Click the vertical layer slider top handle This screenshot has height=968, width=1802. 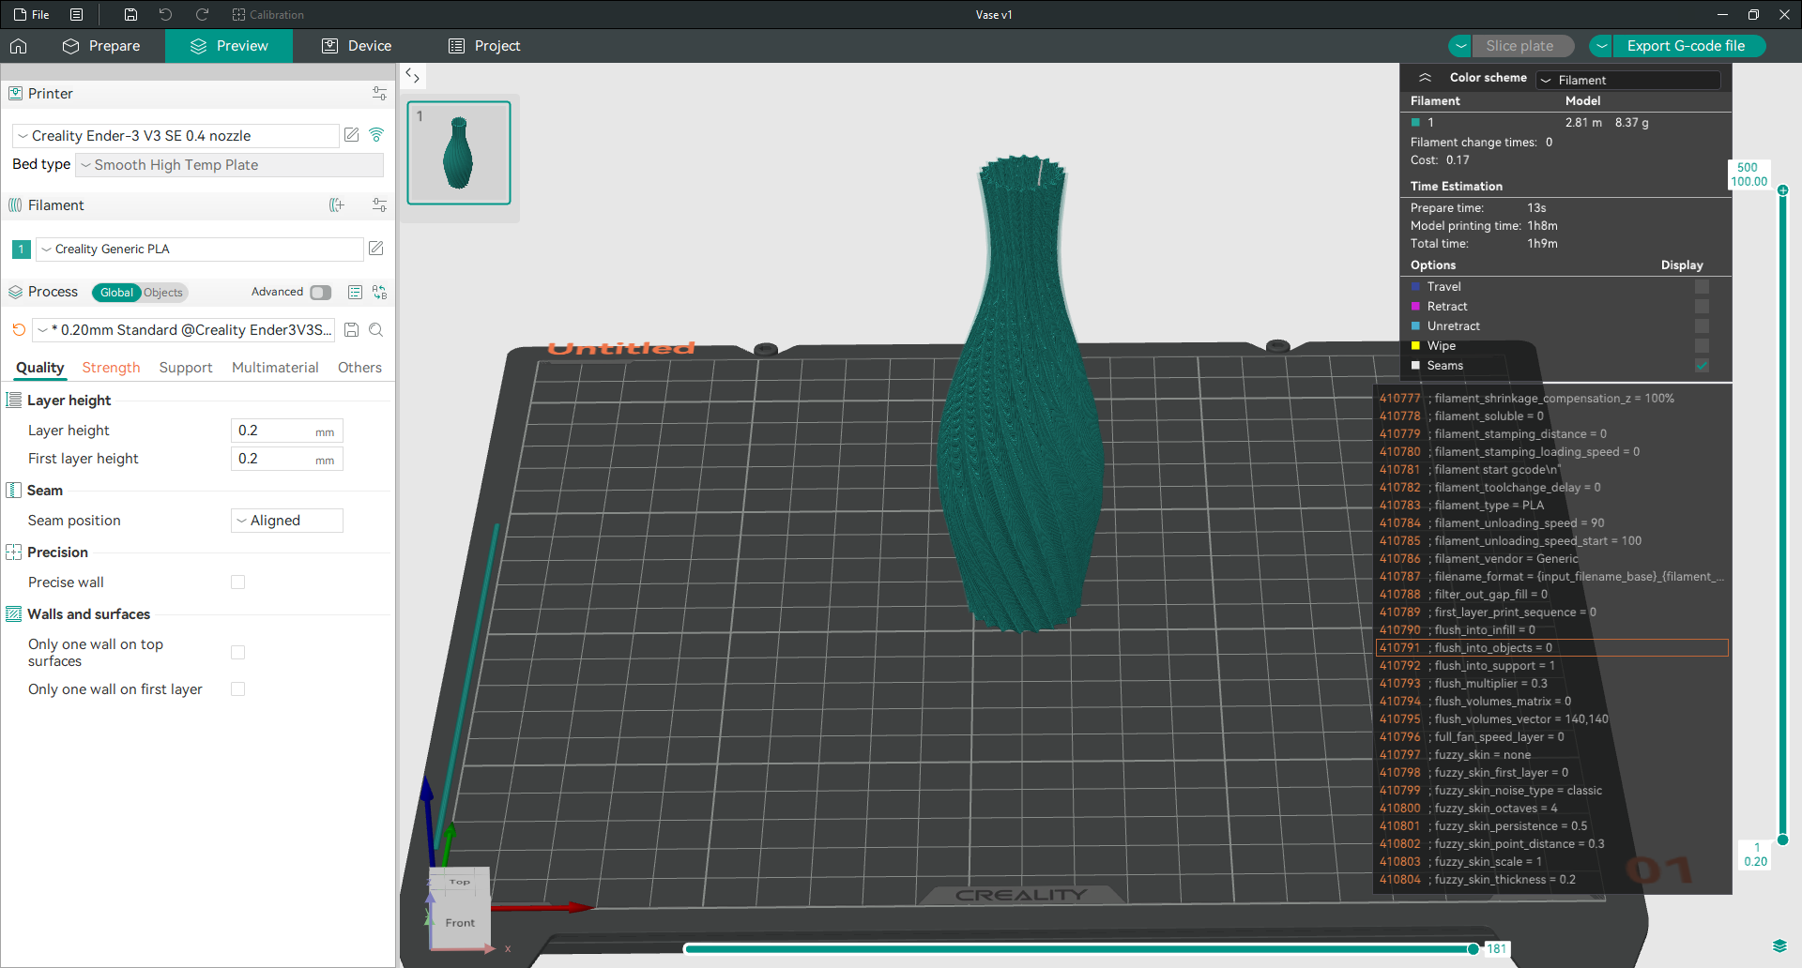(x=1782, y=190)
